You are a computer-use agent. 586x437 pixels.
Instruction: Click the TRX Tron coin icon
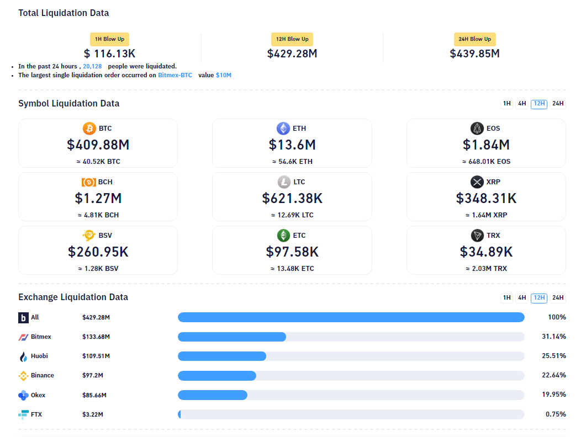(477, 236)
